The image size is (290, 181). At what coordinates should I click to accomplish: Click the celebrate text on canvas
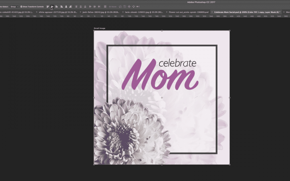click(x=177, y=63)
